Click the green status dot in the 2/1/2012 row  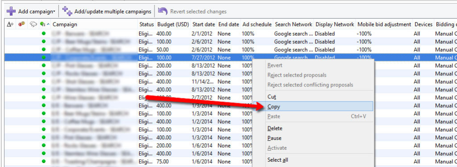coord(44,33)
